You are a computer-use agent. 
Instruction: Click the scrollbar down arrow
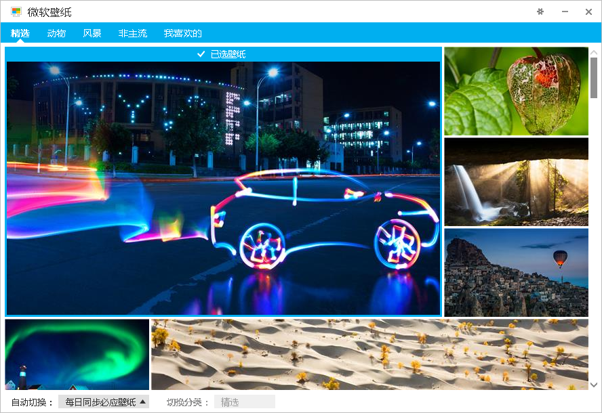[x=594, y=385]
